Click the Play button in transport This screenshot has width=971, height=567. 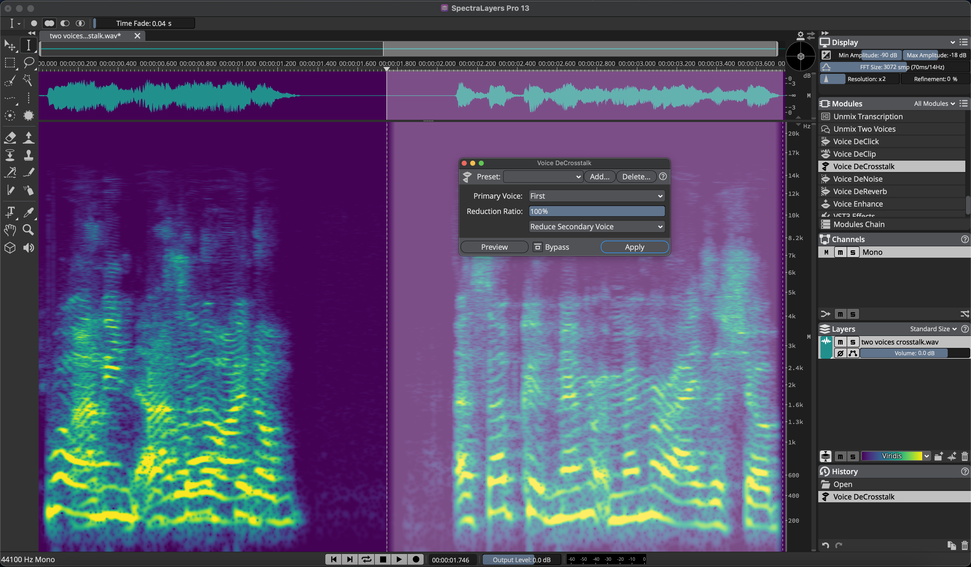click(399, 559)
